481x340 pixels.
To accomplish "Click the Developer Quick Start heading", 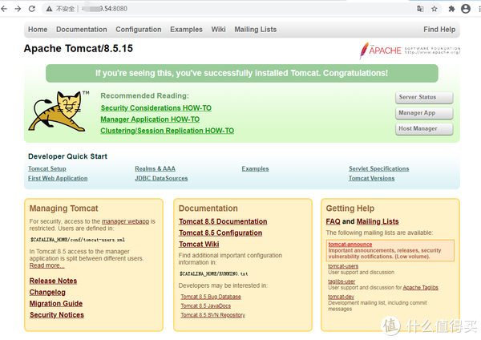I will (67, 156).
